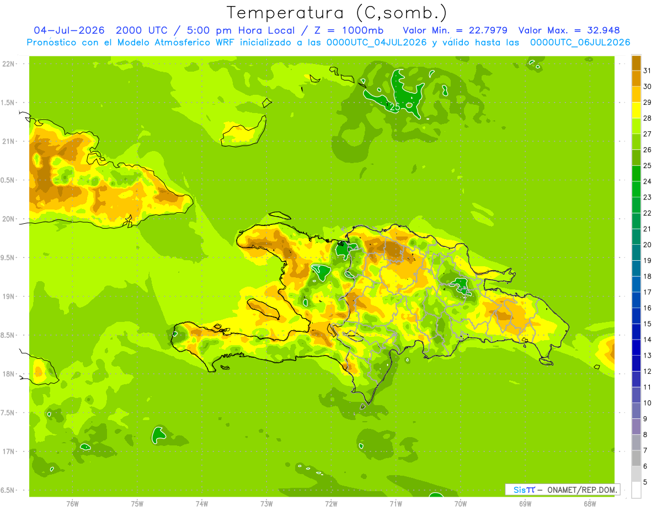Viewport: 662px width, 511px height.
Task: Click the '69W' longitude axis label
Action: 525,504
